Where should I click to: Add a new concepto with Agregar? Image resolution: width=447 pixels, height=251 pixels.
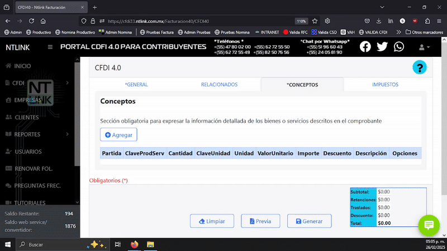click(118, 134)
